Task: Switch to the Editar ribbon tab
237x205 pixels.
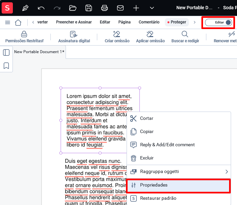Action: (105, 22)
